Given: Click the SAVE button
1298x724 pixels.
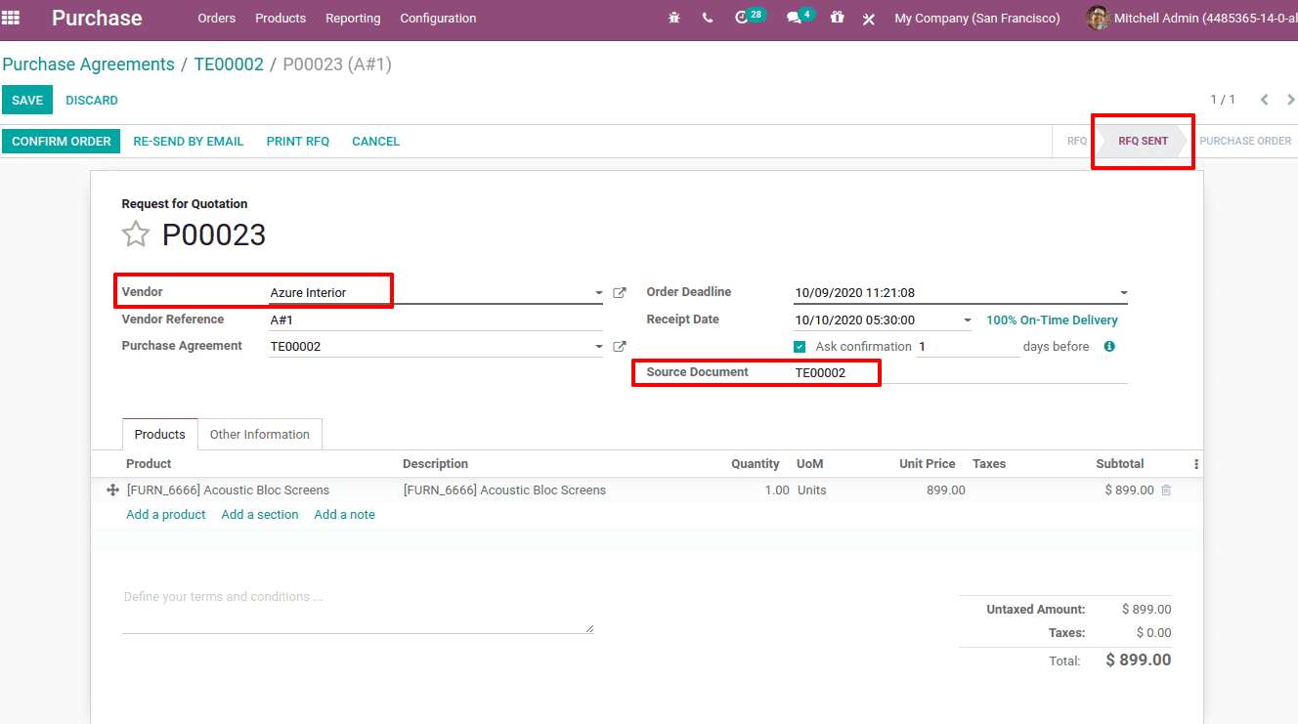Looking at the screenshot, I should coord(27,100).
